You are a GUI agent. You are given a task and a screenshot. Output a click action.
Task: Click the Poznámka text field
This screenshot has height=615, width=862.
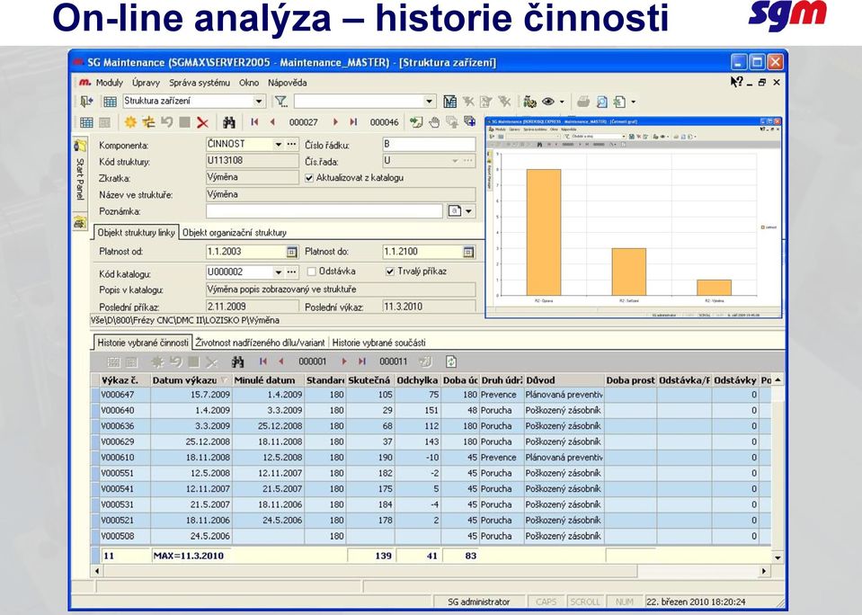click(324, 211)
